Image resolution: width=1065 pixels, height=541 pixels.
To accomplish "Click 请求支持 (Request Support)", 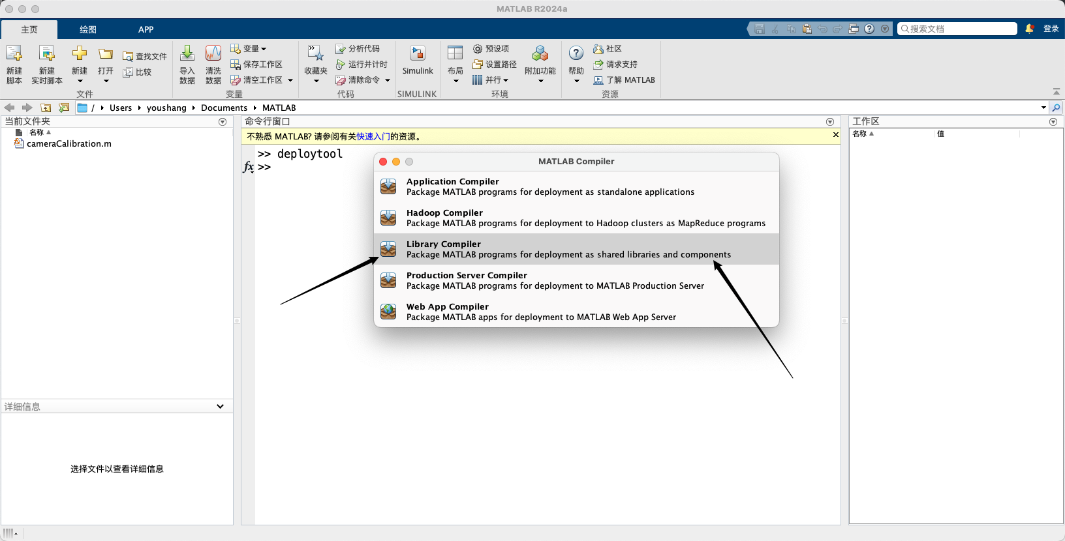I will [x=615, y=65].
